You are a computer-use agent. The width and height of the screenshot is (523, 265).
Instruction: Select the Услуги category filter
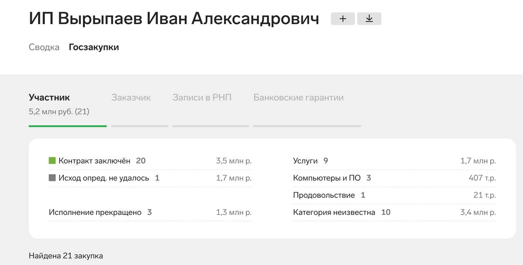tap(305, 161)
